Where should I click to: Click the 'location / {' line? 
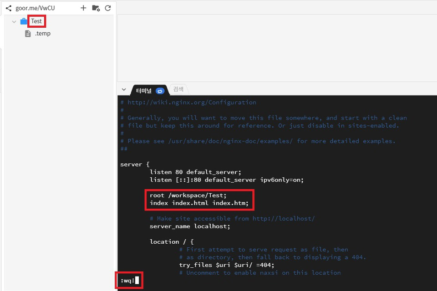[172, 242]
